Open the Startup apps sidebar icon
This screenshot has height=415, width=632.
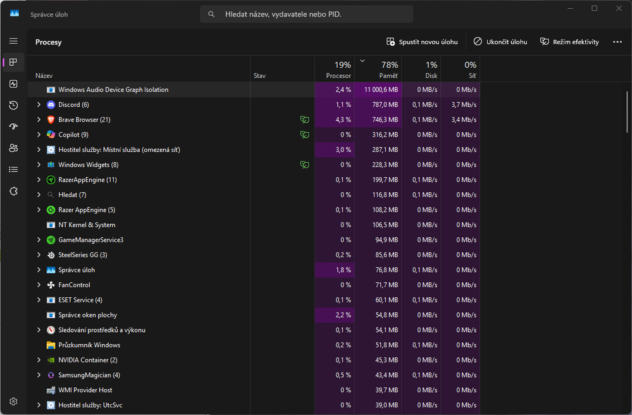point(13,127)
